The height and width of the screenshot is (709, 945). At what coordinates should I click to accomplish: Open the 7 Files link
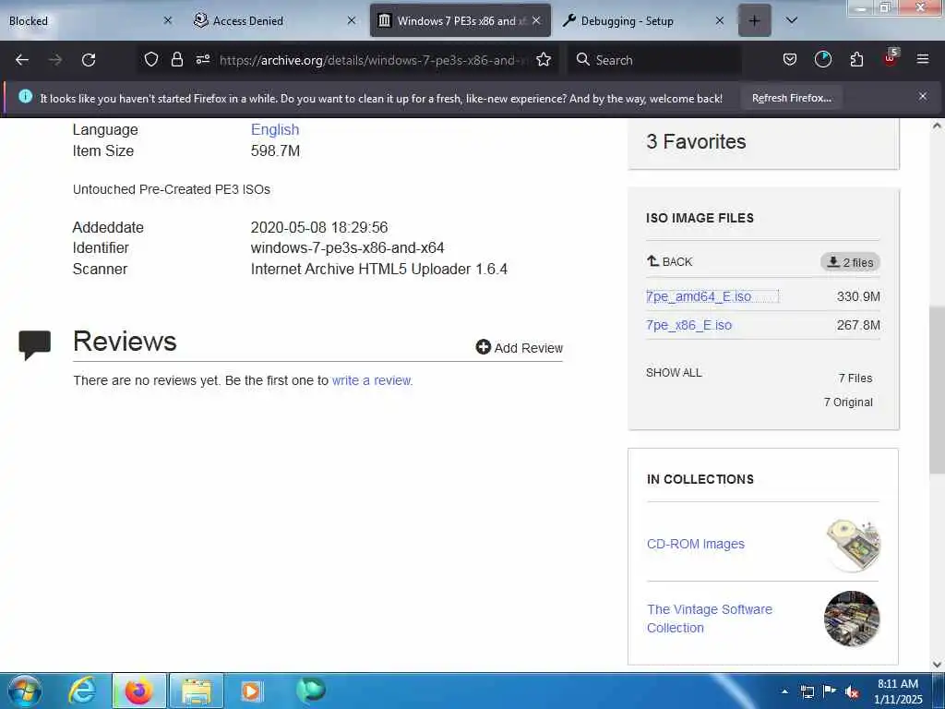[855, 378]
